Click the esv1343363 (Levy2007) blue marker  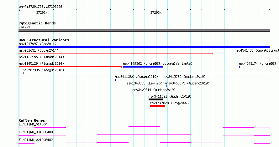(127, 86)
